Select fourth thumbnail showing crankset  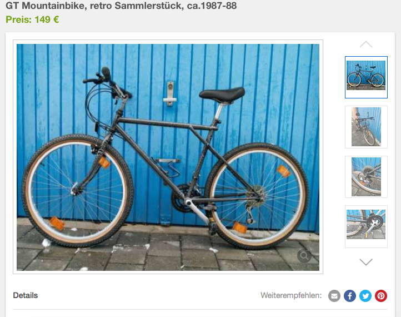[x=366, y=226]
